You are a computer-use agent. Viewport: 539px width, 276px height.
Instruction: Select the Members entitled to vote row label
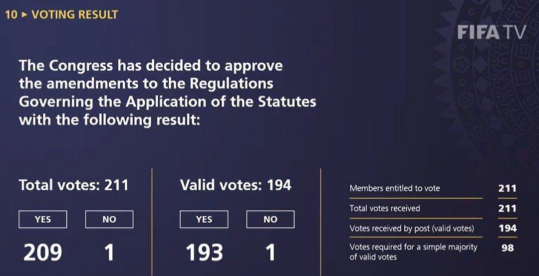395,188
